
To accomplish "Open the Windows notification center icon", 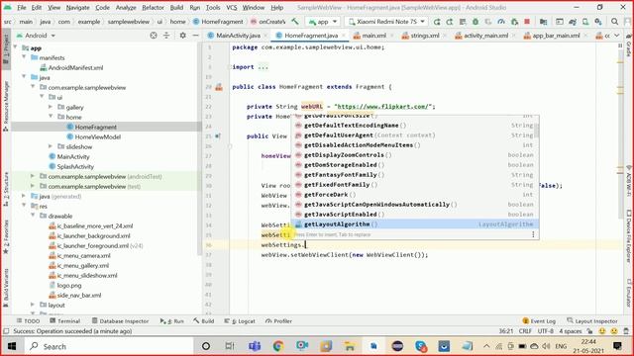I will [617, 346].
